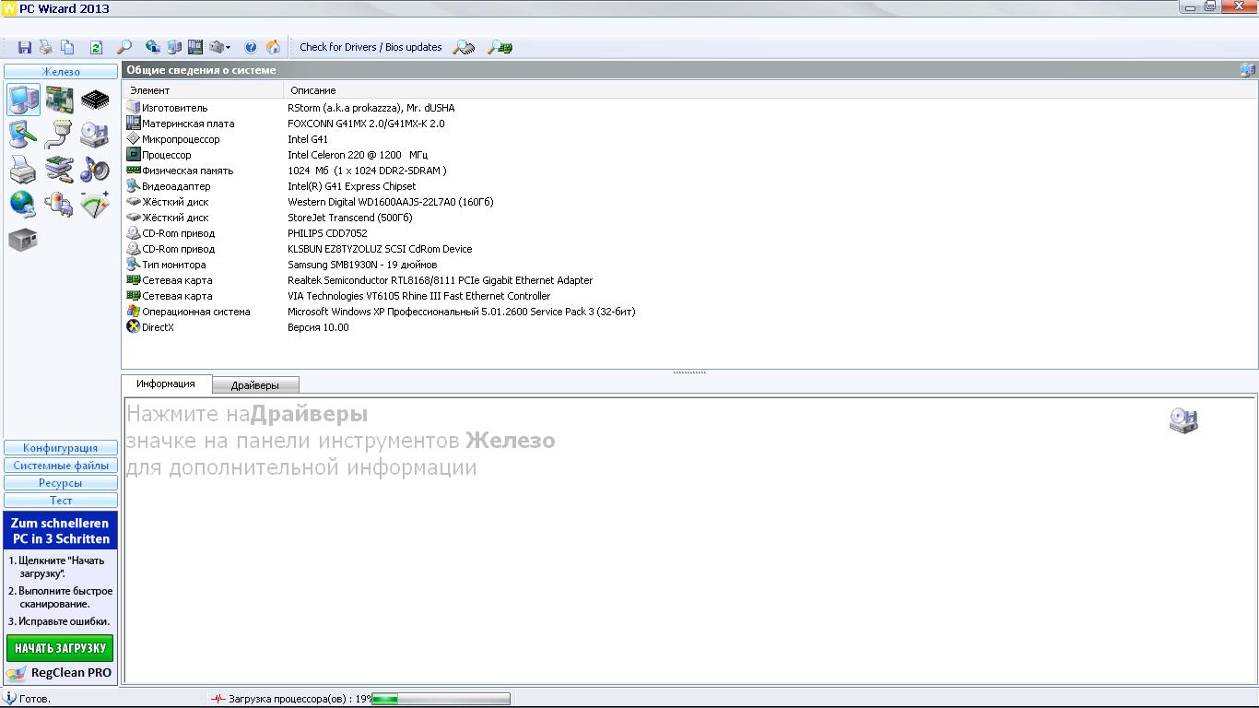Click the RegClean PRO ad link
The width and height of the screenshot is (1259, 708).
(60, 673)
